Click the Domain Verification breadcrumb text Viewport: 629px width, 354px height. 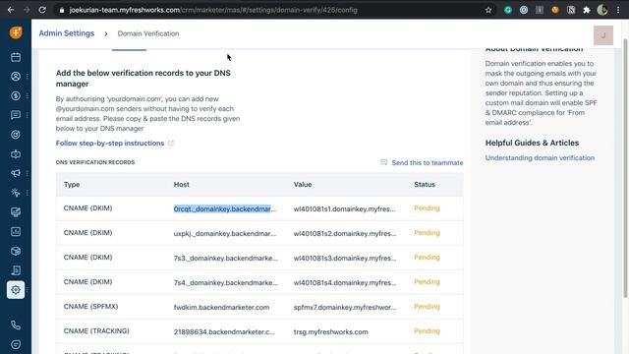coord(148,33)
